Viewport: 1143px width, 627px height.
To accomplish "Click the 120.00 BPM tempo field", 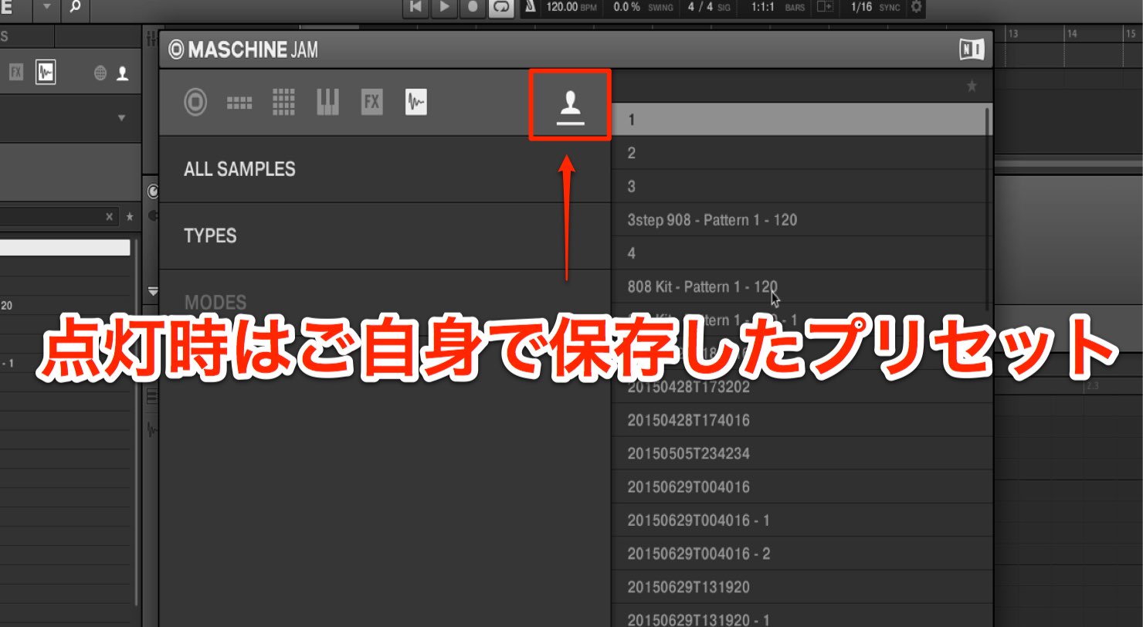I will [x=572, y=7].
